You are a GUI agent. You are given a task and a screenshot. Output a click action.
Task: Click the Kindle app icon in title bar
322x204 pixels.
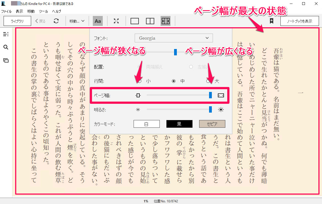[x=3, y=4]
